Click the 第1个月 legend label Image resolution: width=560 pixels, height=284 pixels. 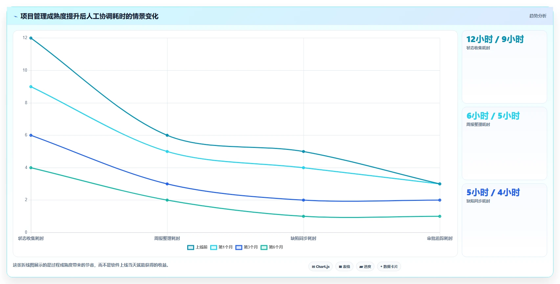pos(226,247)
